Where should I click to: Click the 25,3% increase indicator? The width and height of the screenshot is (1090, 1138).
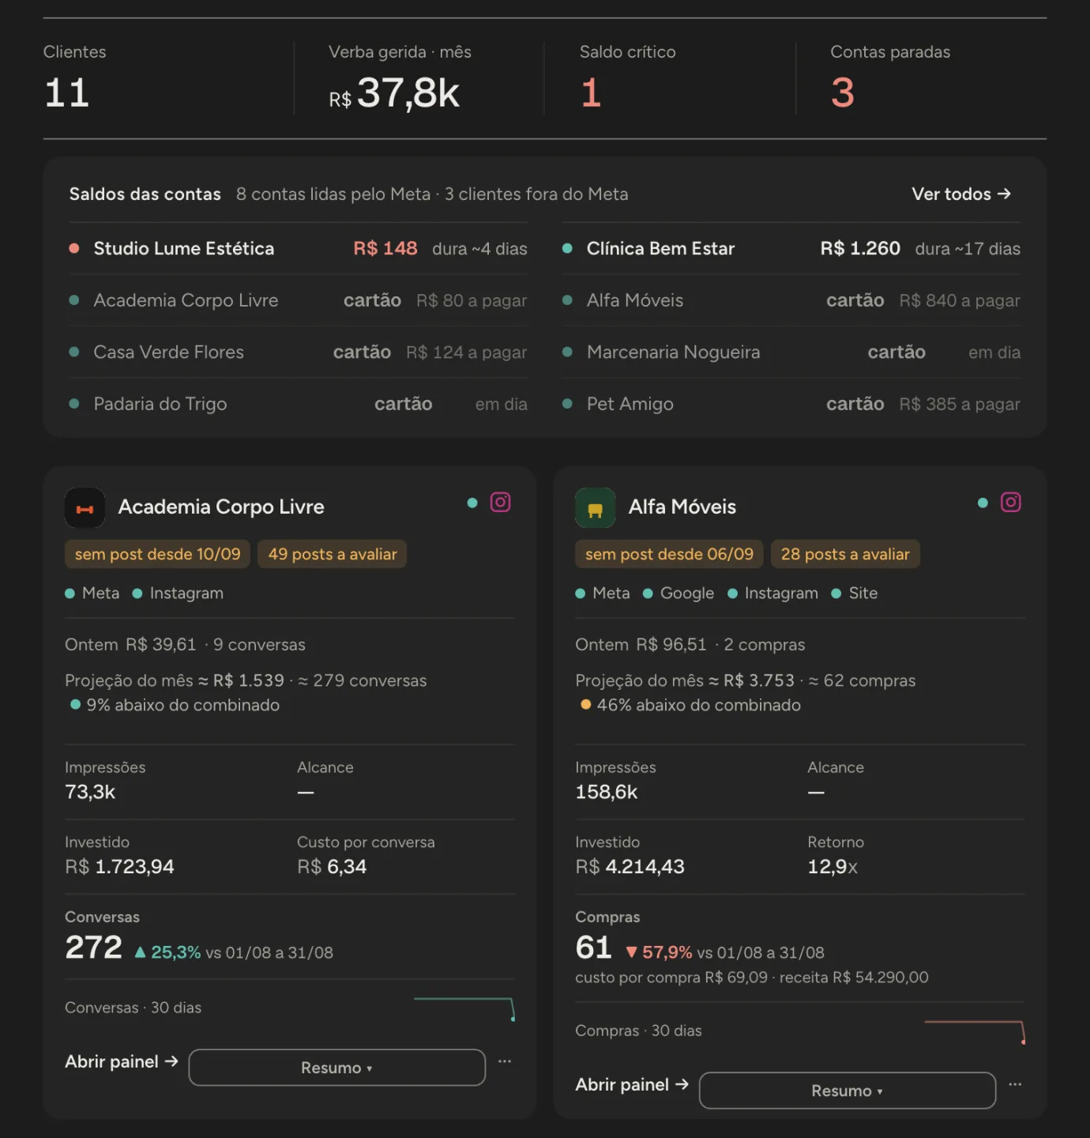(x=167, y=952)
